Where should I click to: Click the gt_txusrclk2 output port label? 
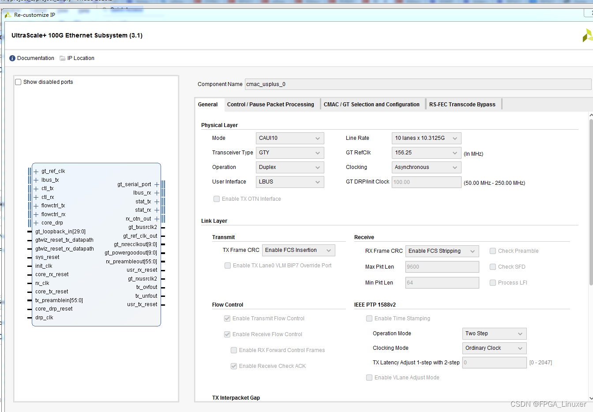(143, 227)
